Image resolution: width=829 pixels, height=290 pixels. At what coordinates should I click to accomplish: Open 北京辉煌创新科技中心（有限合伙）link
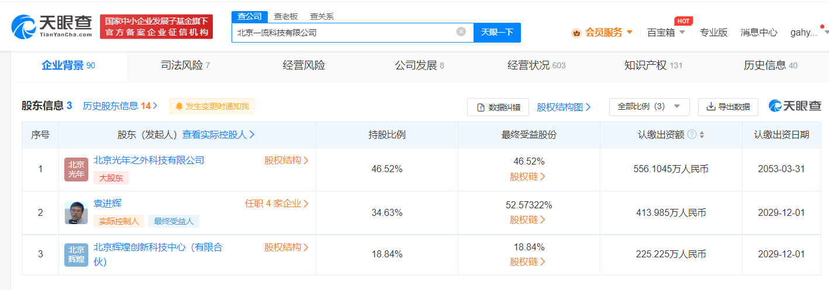(x=158, y=254)
